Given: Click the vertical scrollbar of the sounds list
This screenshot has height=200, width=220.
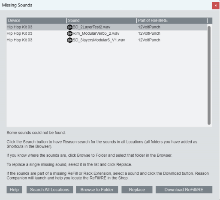Looking at the screenshot, I should coord(209,76).
